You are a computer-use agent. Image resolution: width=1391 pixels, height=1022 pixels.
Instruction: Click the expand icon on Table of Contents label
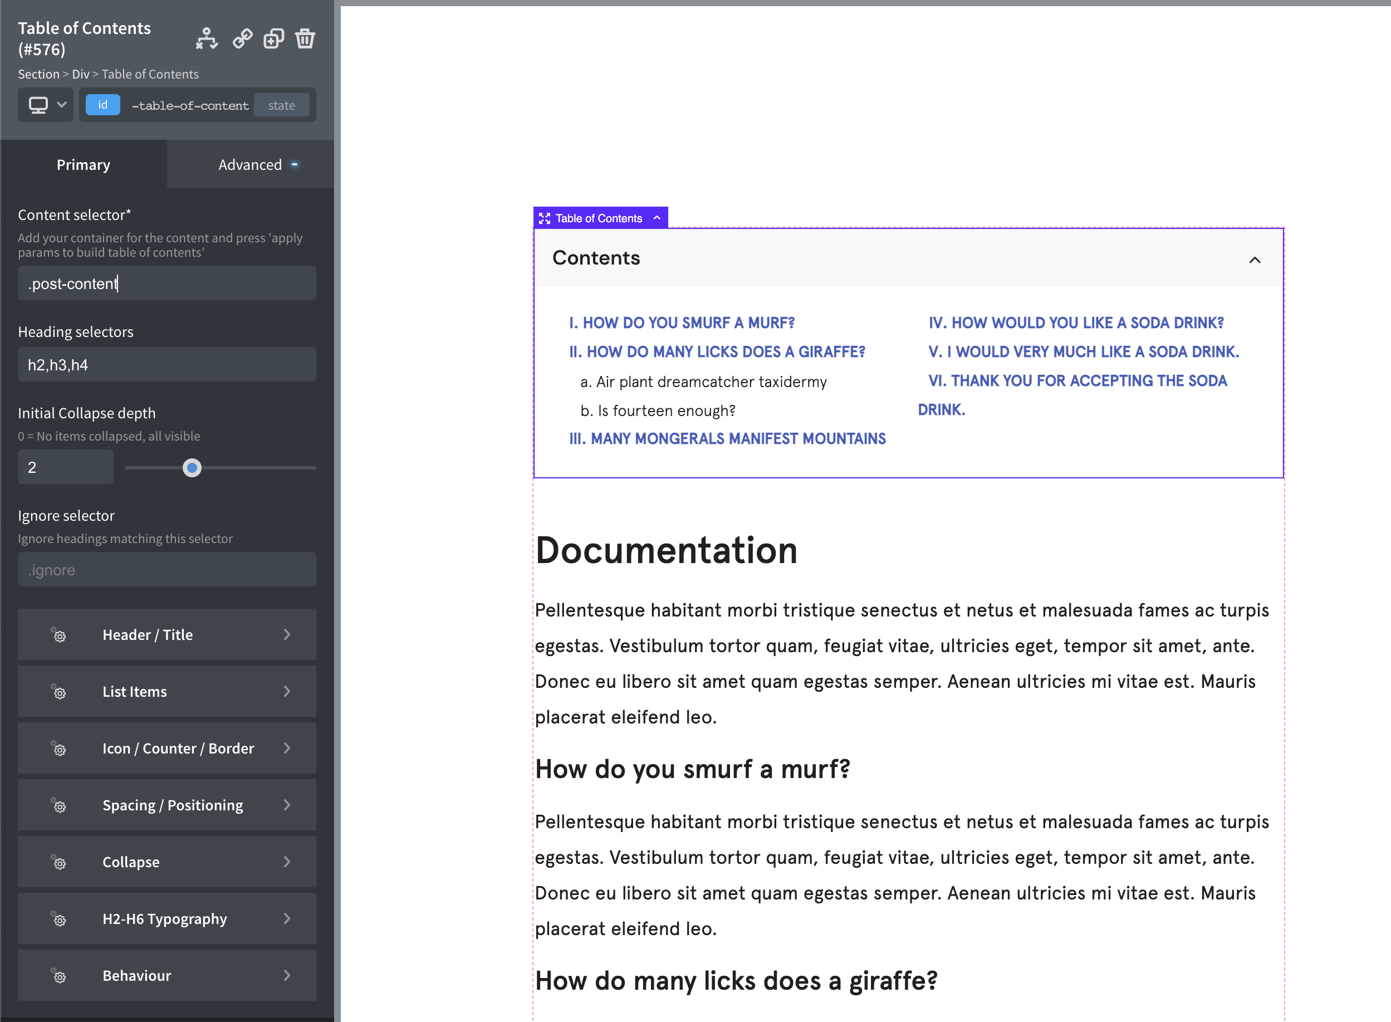pos(544,218)
